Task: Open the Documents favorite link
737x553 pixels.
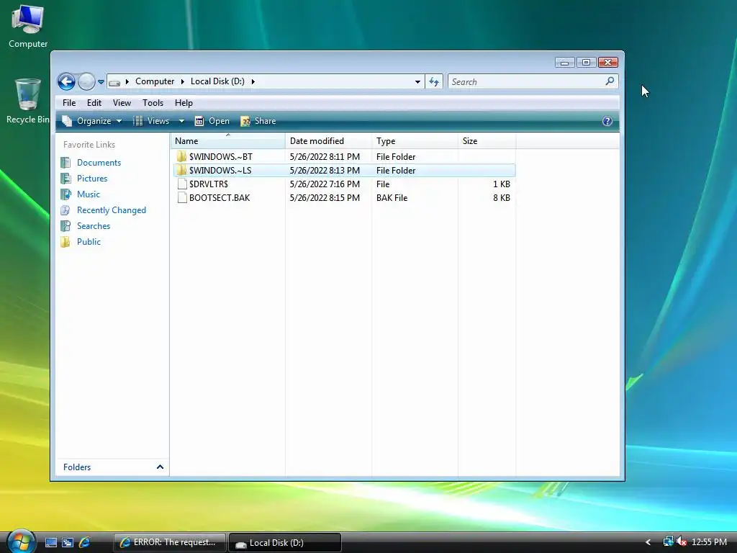Action: [99, 163]
